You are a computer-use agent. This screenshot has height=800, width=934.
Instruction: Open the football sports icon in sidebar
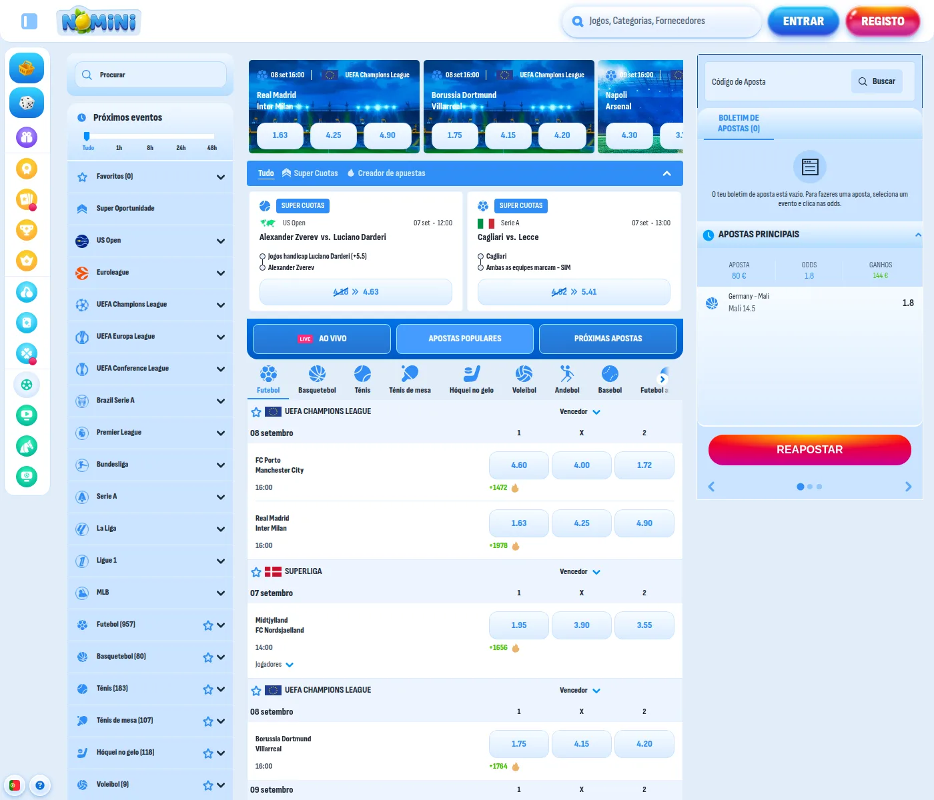[x=27, y=385]
